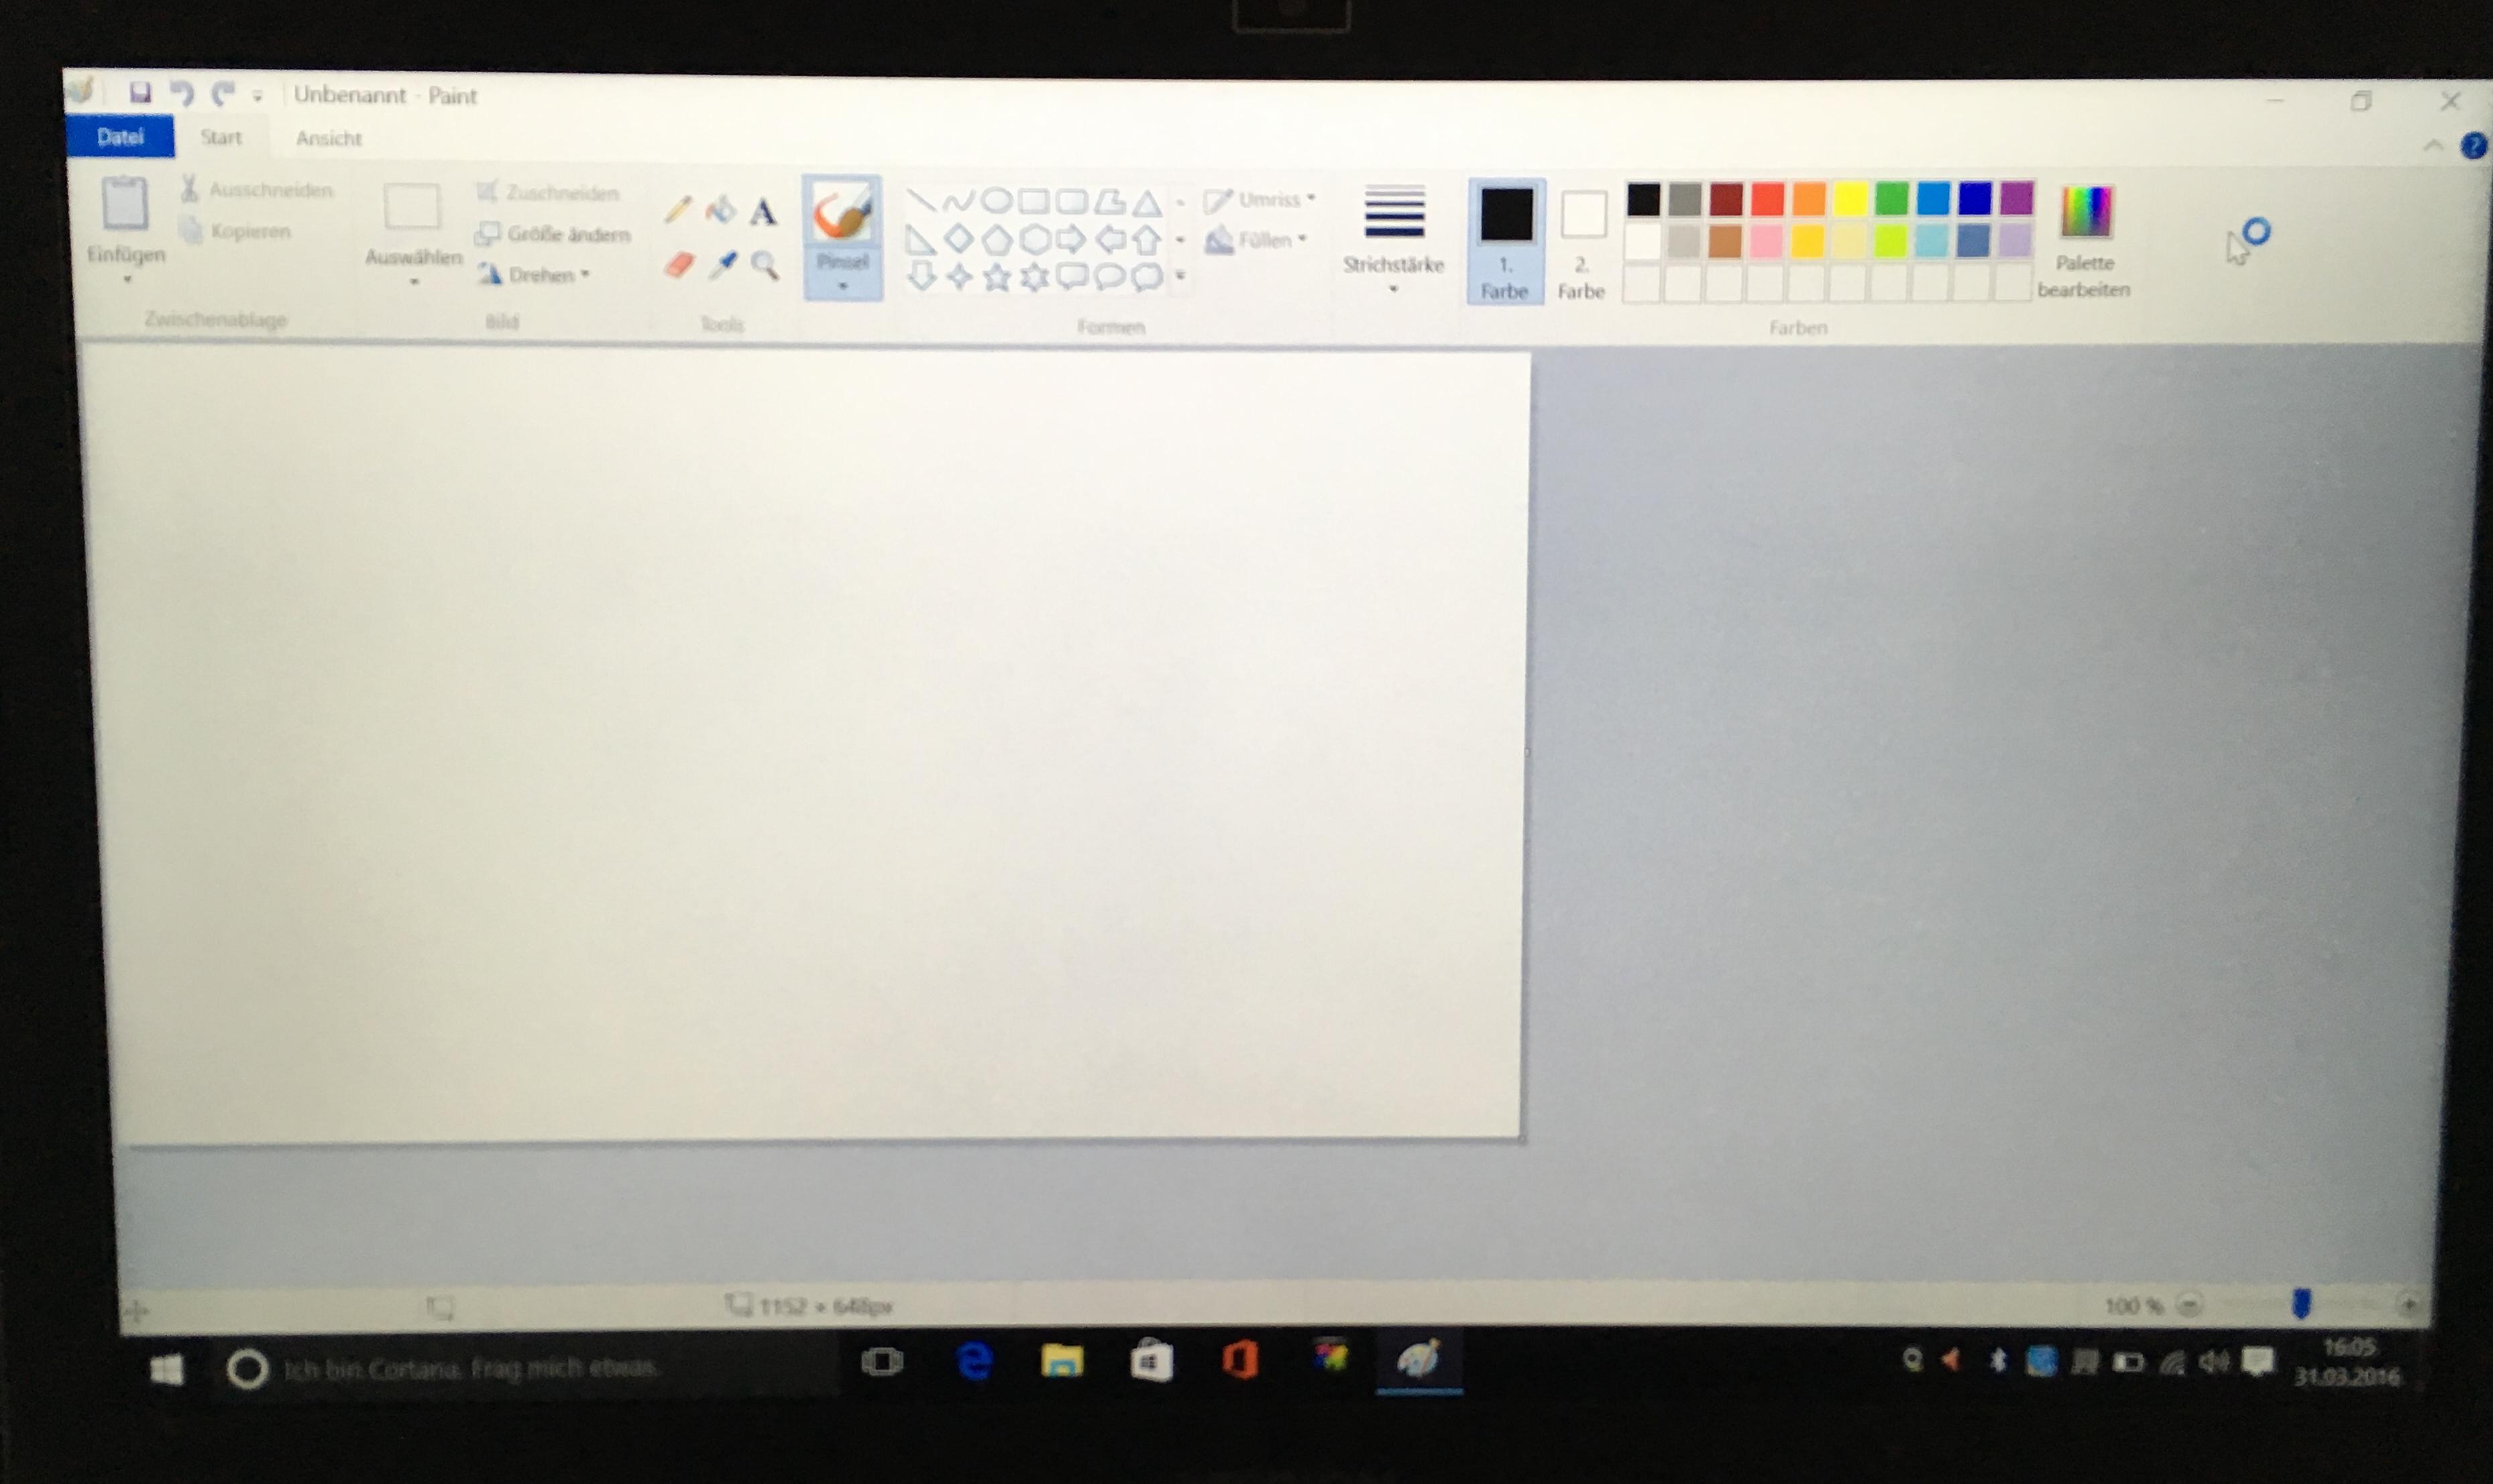Click the Save icon in title bar
Image resolution: width=2493 pixels, height=1484 pixels.
tap(140, 94)
